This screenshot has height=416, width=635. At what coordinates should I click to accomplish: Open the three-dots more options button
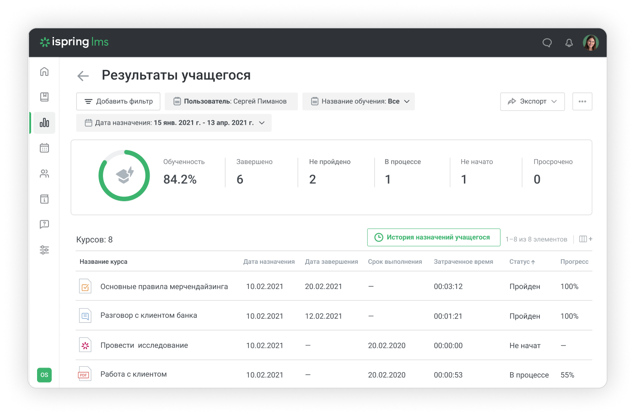tap(582, 101)
